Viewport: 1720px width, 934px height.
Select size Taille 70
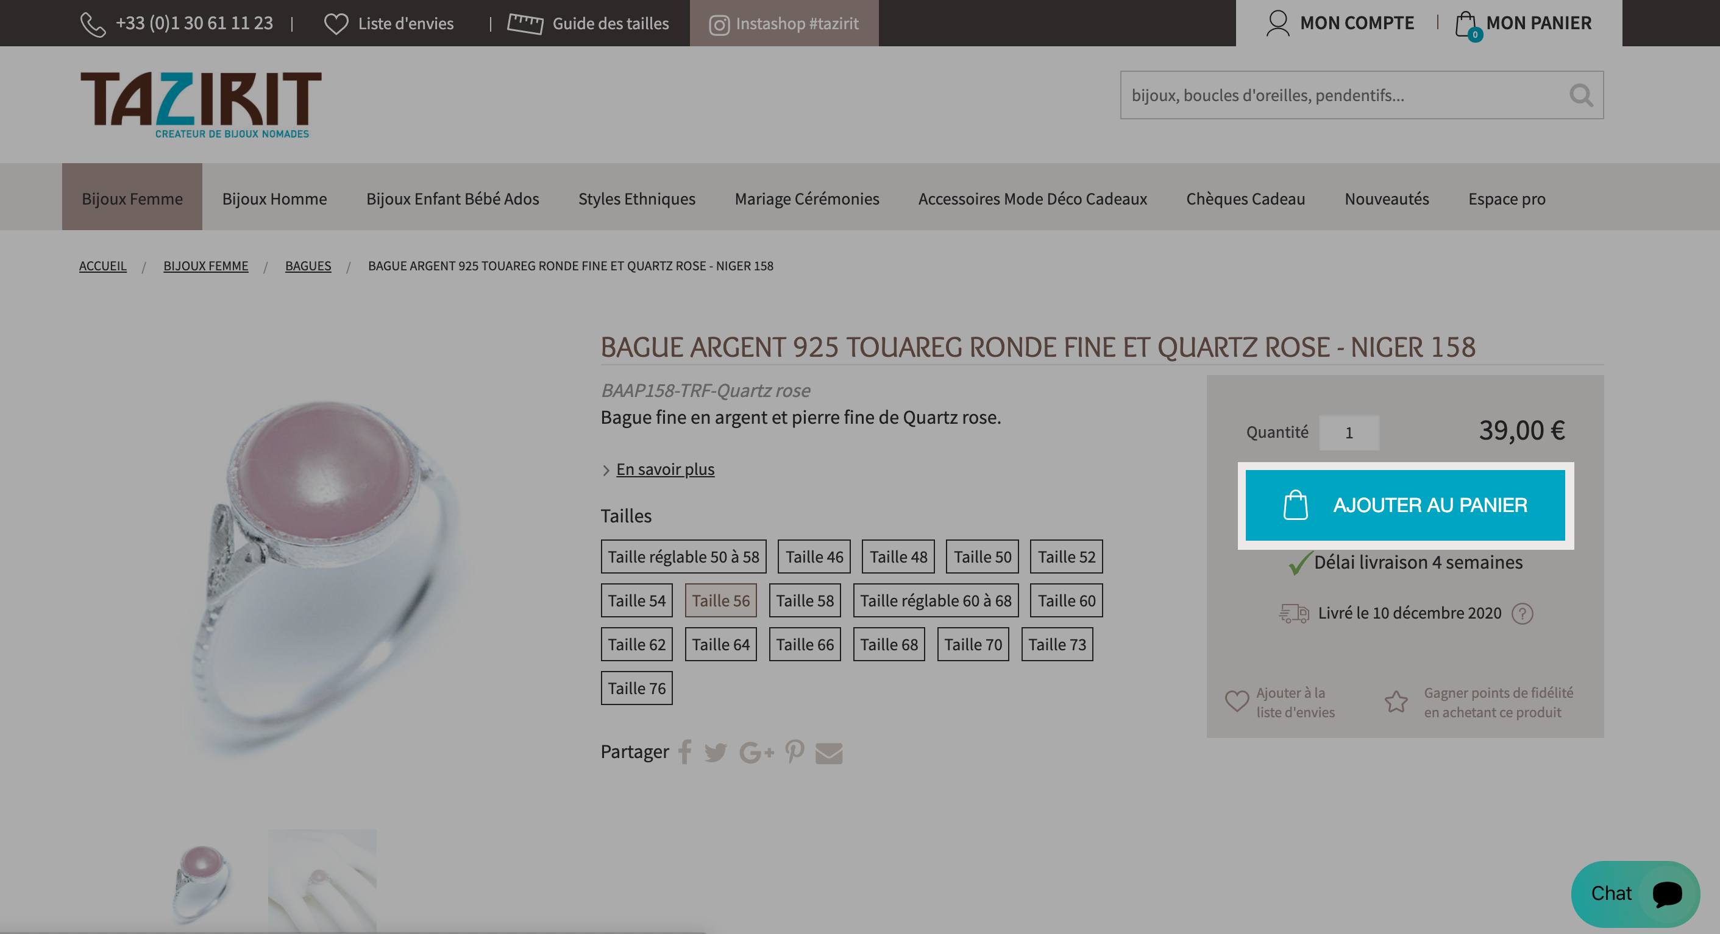pos(973,644)
